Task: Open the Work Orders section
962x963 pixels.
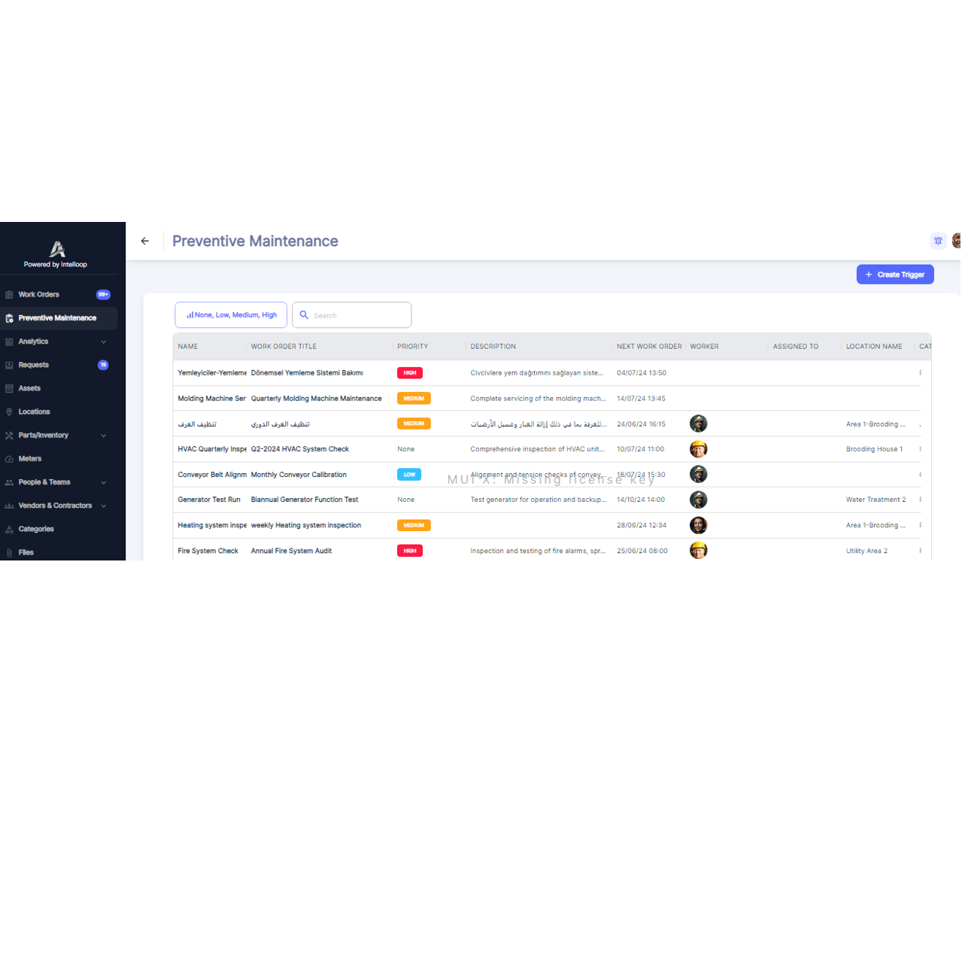Action: 38,294
